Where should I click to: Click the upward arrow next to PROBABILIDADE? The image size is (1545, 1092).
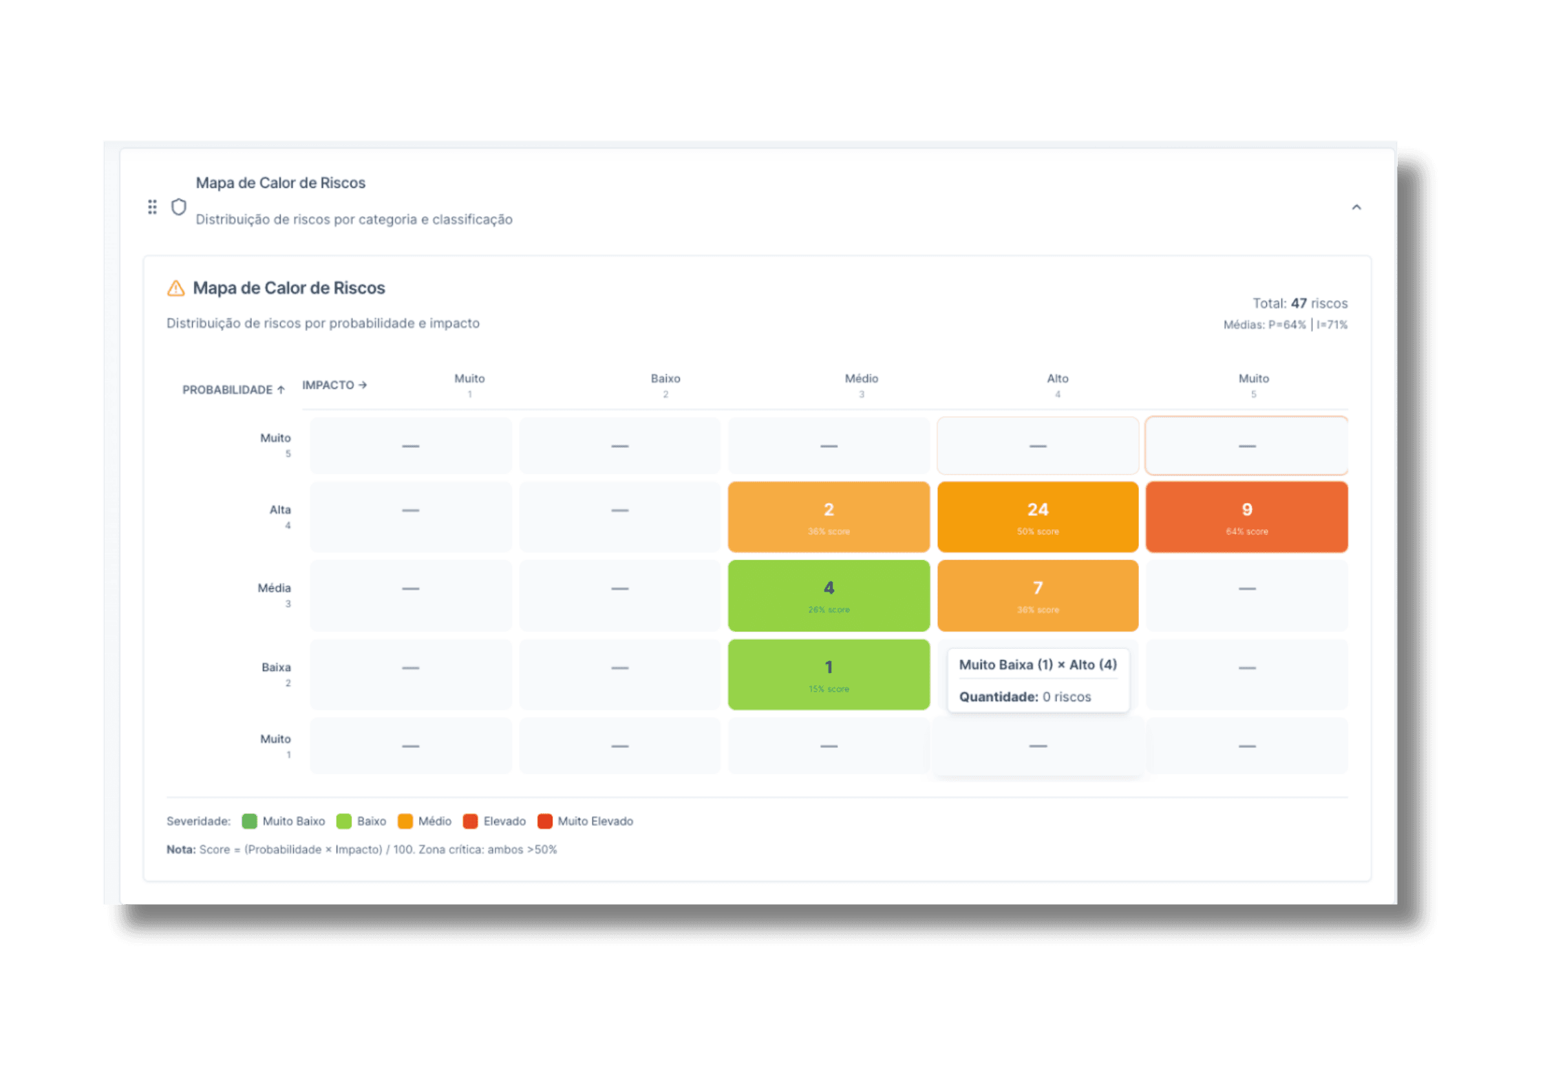(281, 390)
